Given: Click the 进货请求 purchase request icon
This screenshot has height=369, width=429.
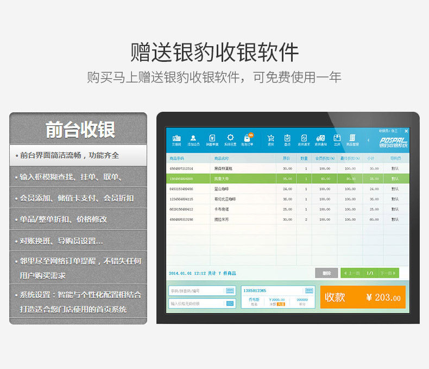Looking at the screenshot, I should click(304, 140).
